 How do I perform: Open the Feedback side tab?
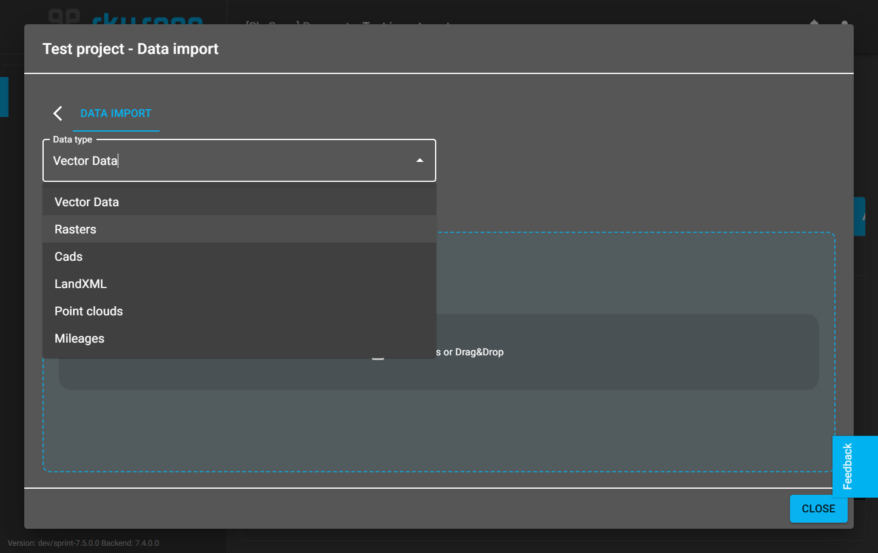(x=855, y=466)
